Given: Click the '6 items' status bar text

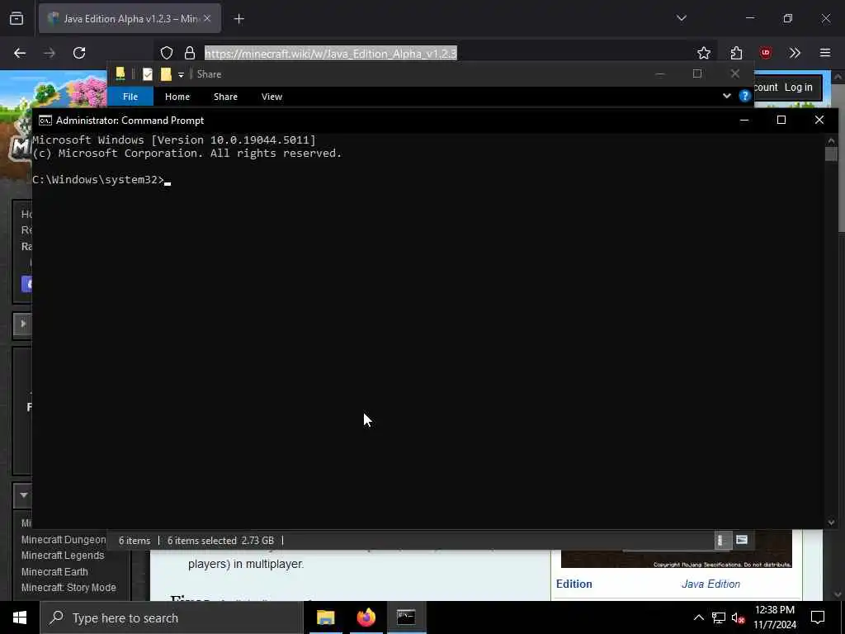Looking at the screenshot, I should [135, 541].
